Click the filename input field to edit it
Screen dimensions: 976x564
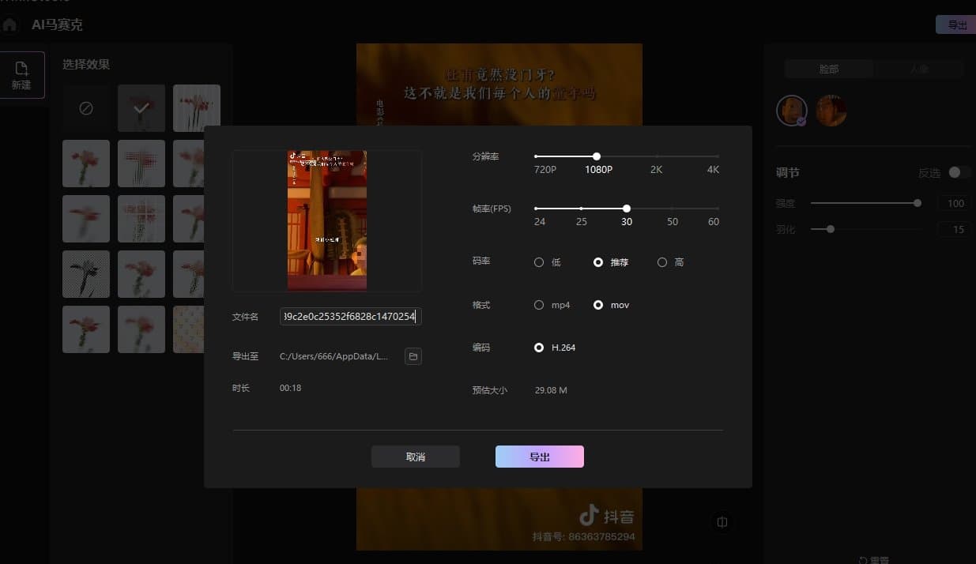tap(350, 316)
